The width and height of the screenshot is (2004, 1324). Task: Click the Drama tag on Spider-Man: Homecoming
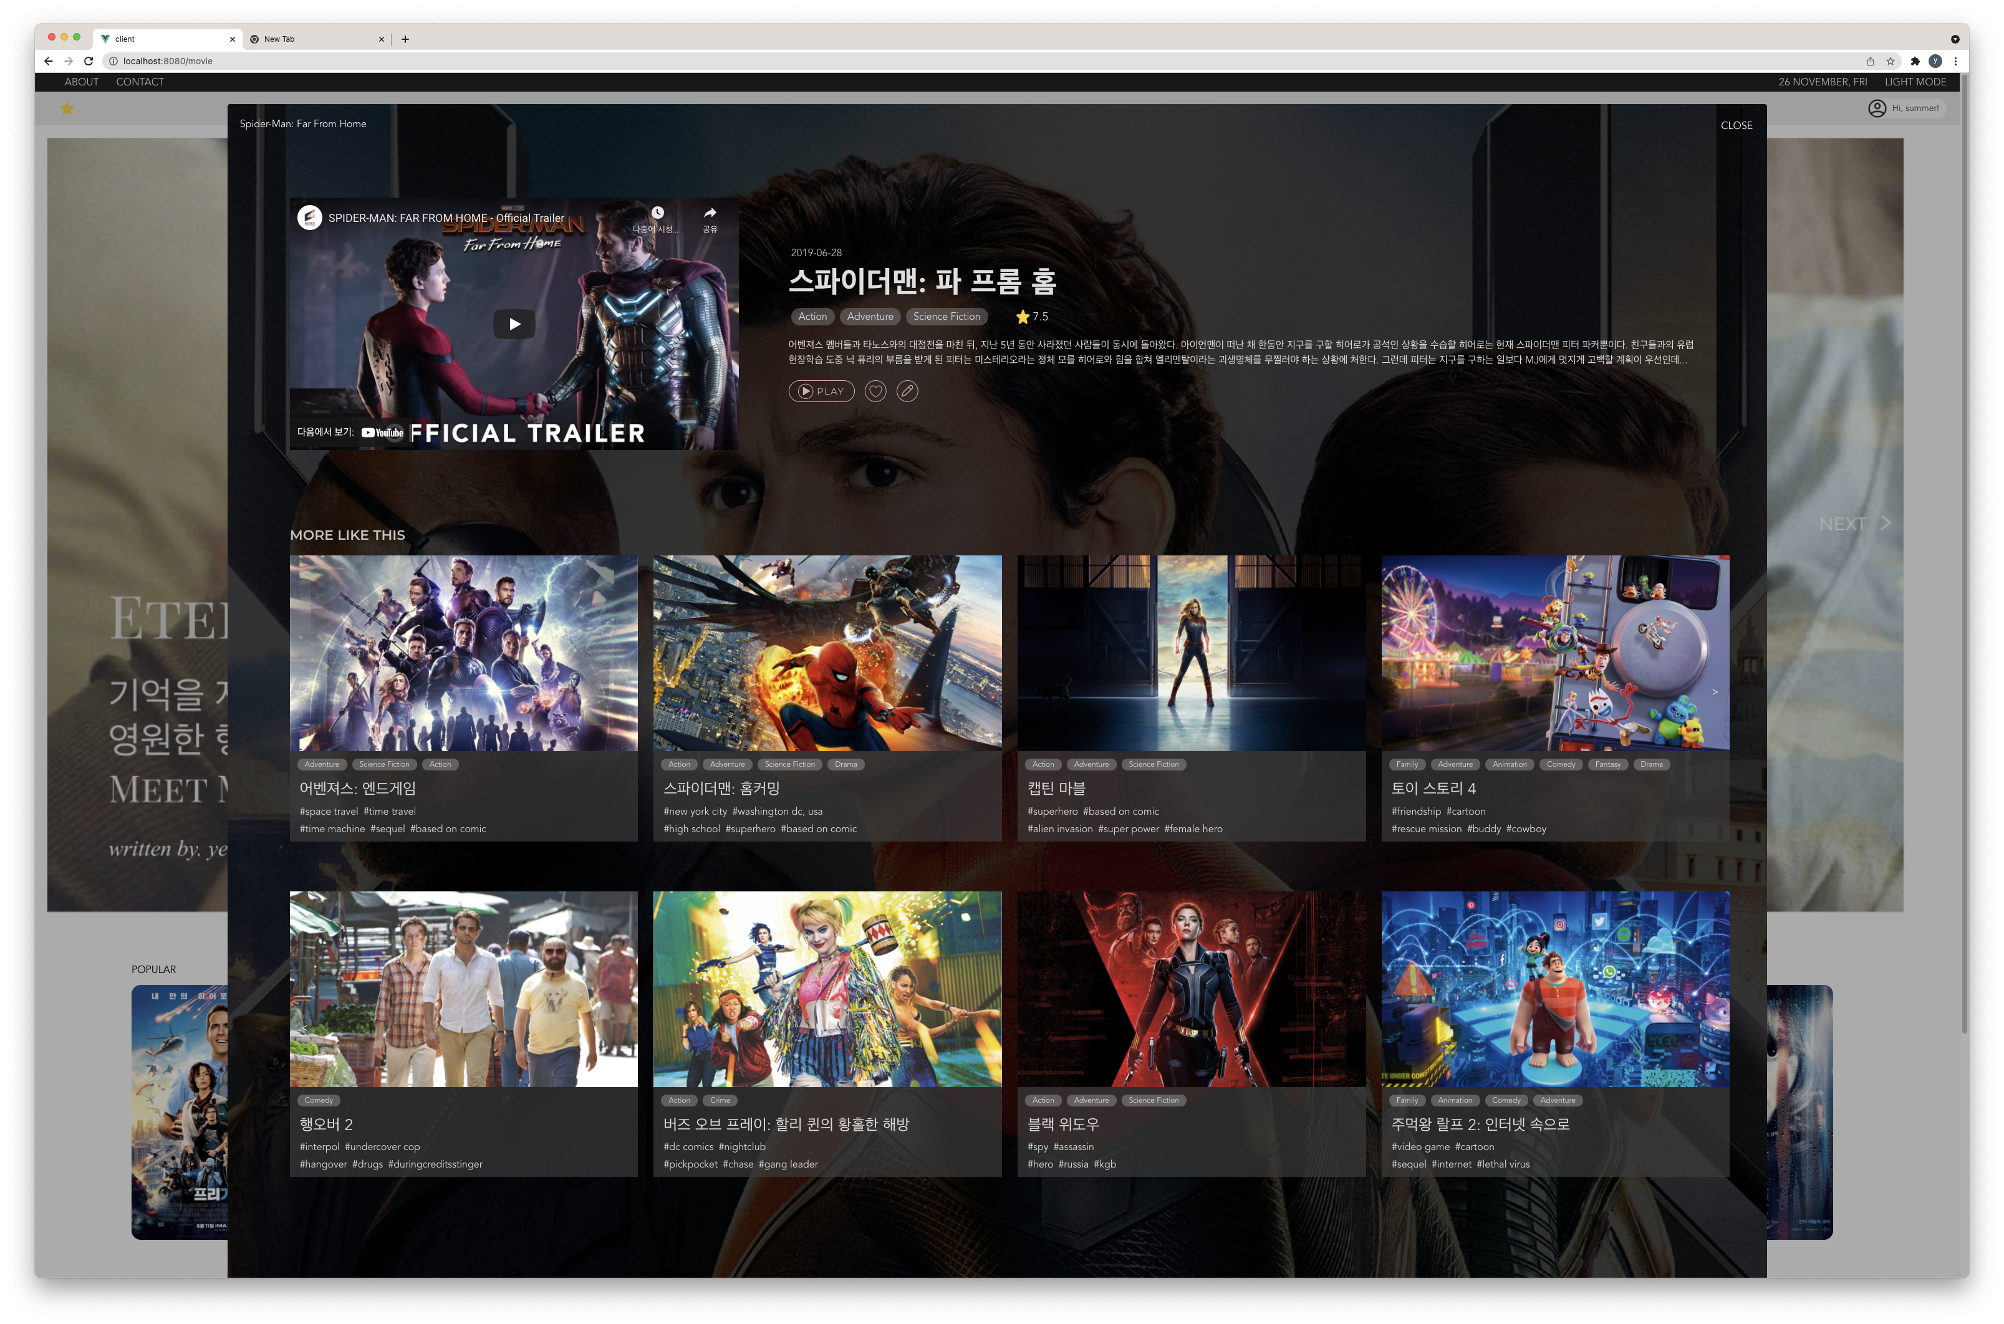coord(845,764)
